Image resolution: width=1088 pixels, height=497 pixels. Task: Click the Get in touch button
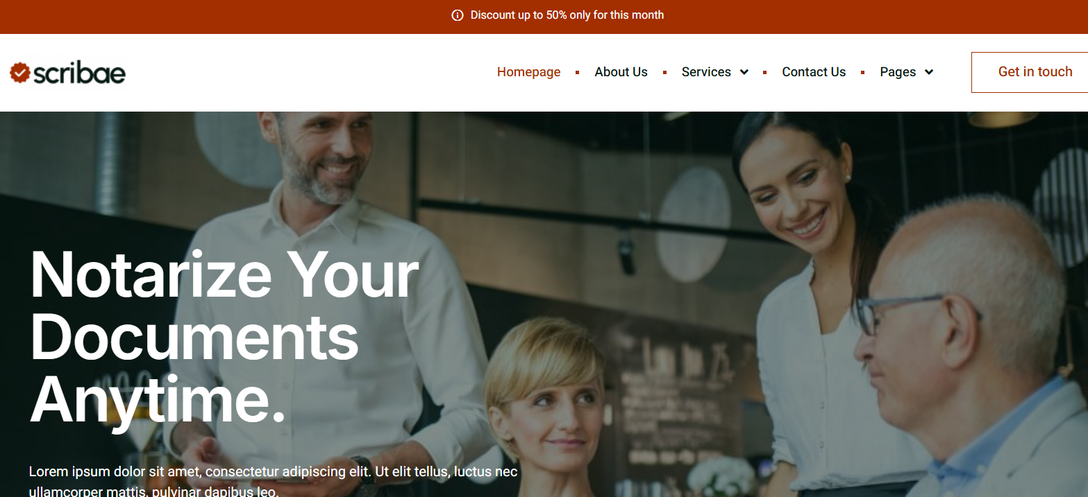[1030, 72]
